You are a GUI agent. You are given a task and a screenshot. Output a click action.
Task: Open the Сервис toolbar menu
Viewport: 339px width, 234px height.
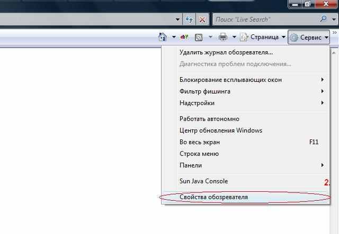tap(309, 38)
